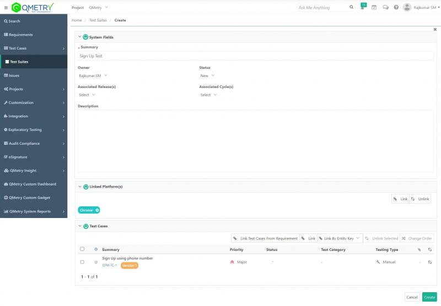The height and width of the screenshot is (306, 441).
Task: Open the help question mark icon
Action: [x=396, y=8]
